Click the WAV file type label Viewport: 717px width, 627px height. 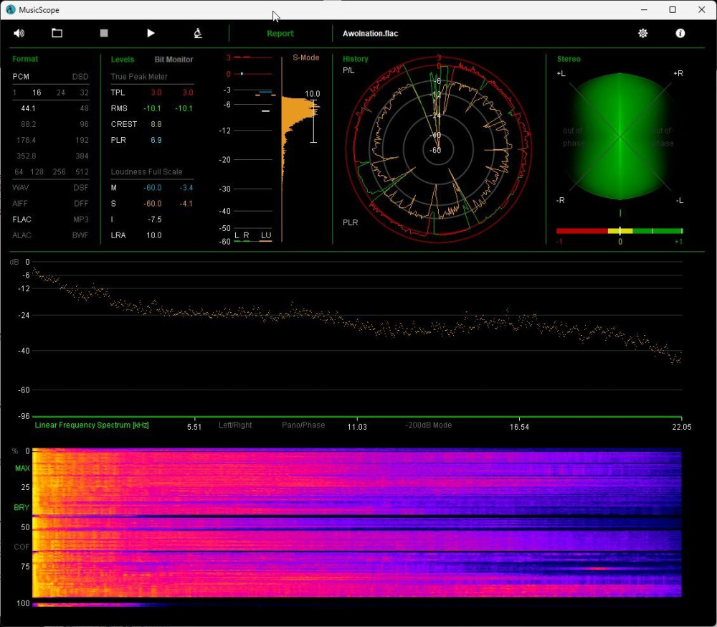tap(21, 188)
